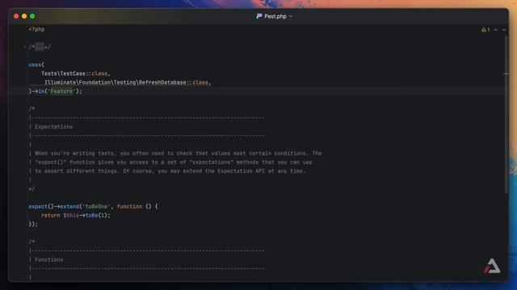Open the Pest.php file title dropdown
Image resolution: width=517 pixels, height=290 pixels.
tap(291, 16)
